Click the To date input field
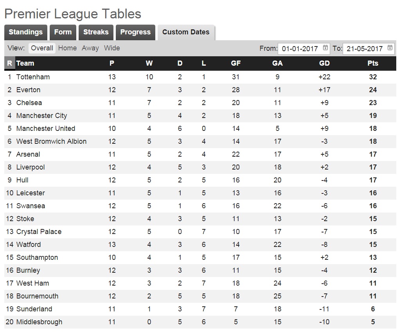The height and width of the screenshot is (336, 399). pos(364,49)
